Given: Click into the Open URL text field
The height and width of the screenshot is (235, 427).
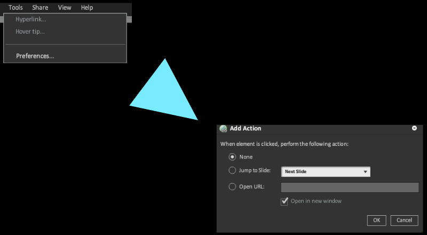Looking at the screenshot, I should point(350,187).
